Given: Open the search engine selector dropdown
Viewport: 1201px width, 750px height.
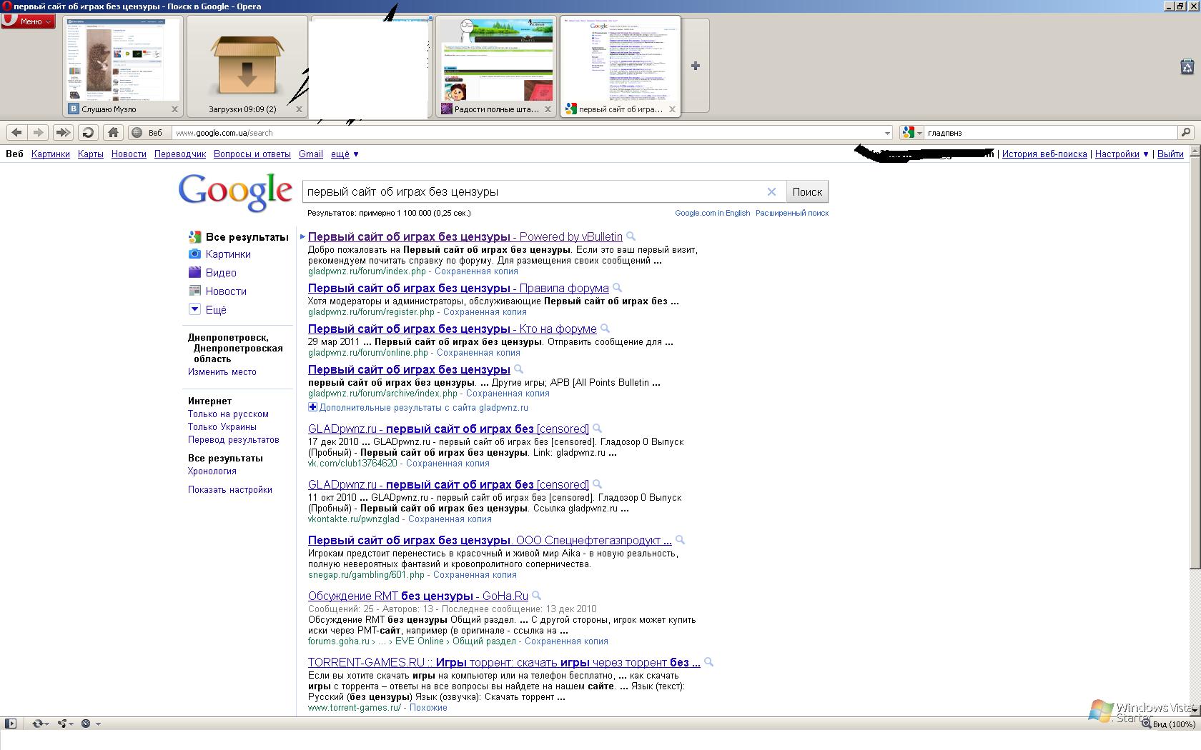Looking at the screenshot, I should 919,133.
